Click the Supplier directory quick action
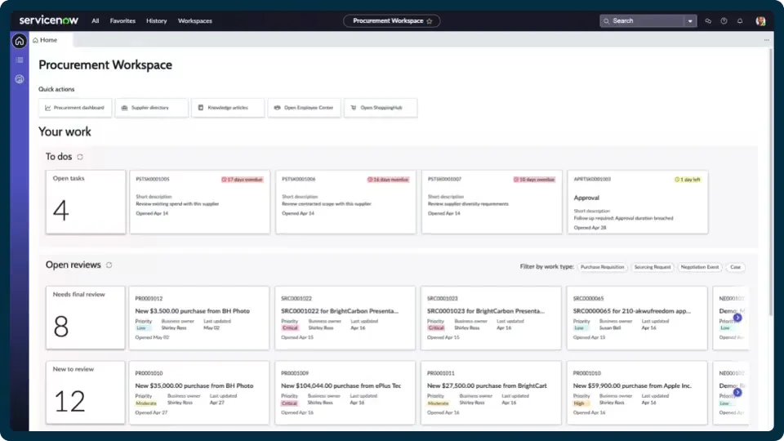Viewport: 784px width, 441px height. tap(152, 108)
